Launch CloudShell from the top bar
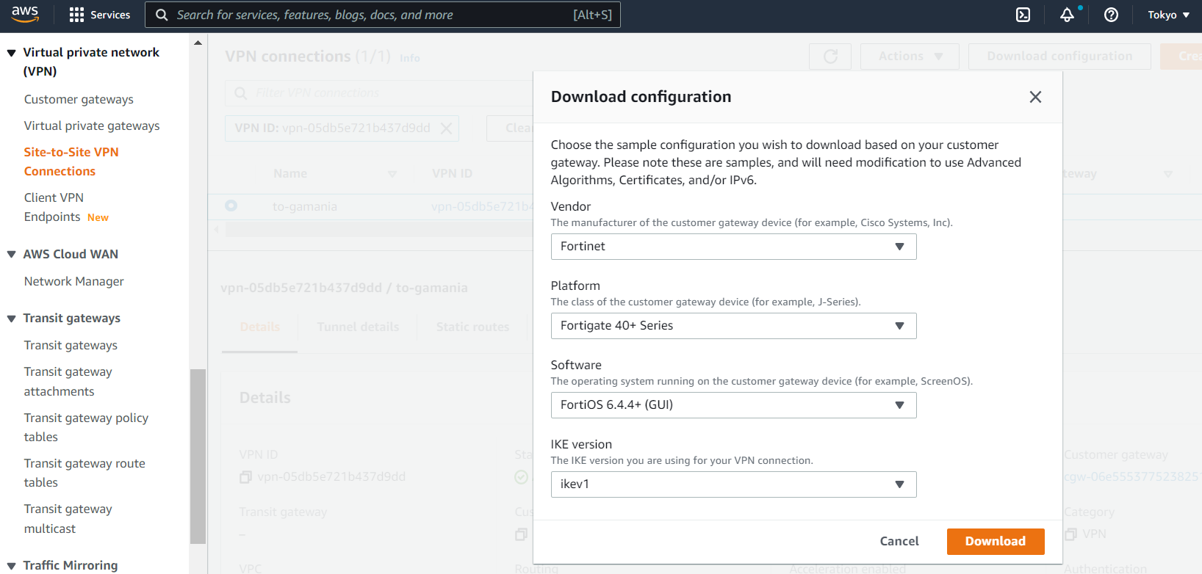The height and width of the screenshot is (574, 1202). point(1023,15)
